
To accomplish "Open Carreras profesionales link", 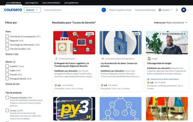I will tap(145, 10).
